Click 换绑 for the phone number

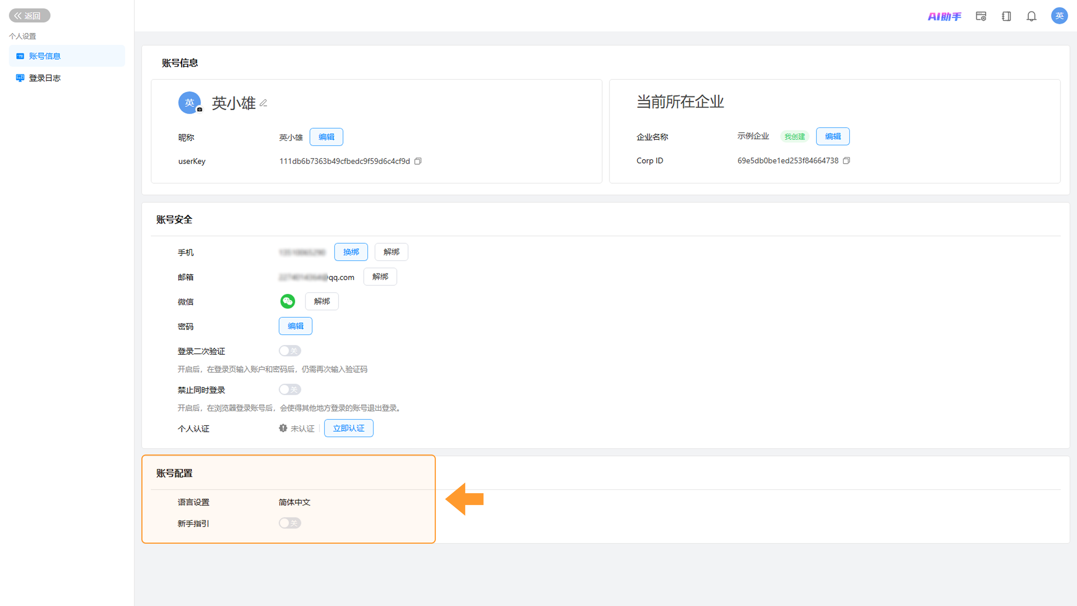tap(351, 252)
